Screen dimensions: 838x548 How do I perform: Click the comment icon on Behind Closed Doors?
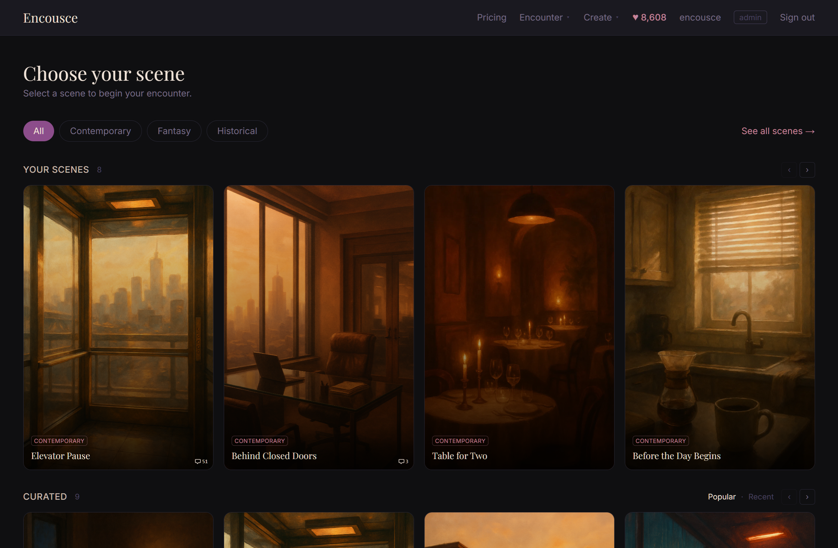click(402, 461)
